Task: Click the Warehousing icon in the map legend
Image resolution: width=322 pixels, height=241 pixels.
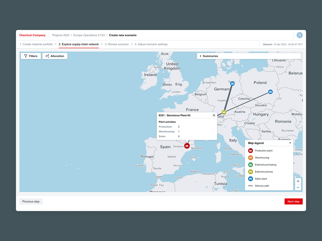Action: [x=250, y=157]
